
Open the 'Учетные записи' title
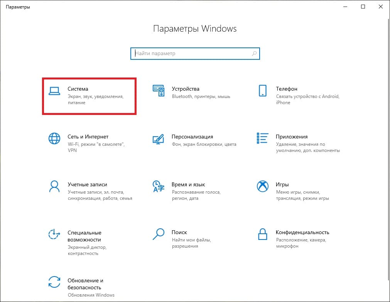coord(87,185)
